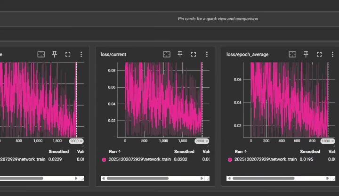339x196 pixels.
Task: Click pink run color dot in loss/epoch_average table
Action: pyautogui.click(x=230, y=160)
